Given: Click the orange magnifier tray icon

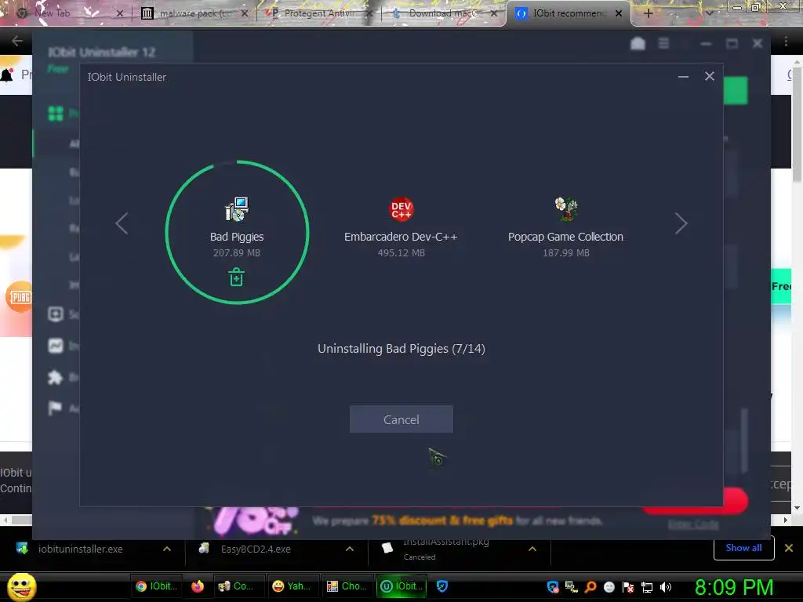Looking at the screenshot, I should point(590,587).
